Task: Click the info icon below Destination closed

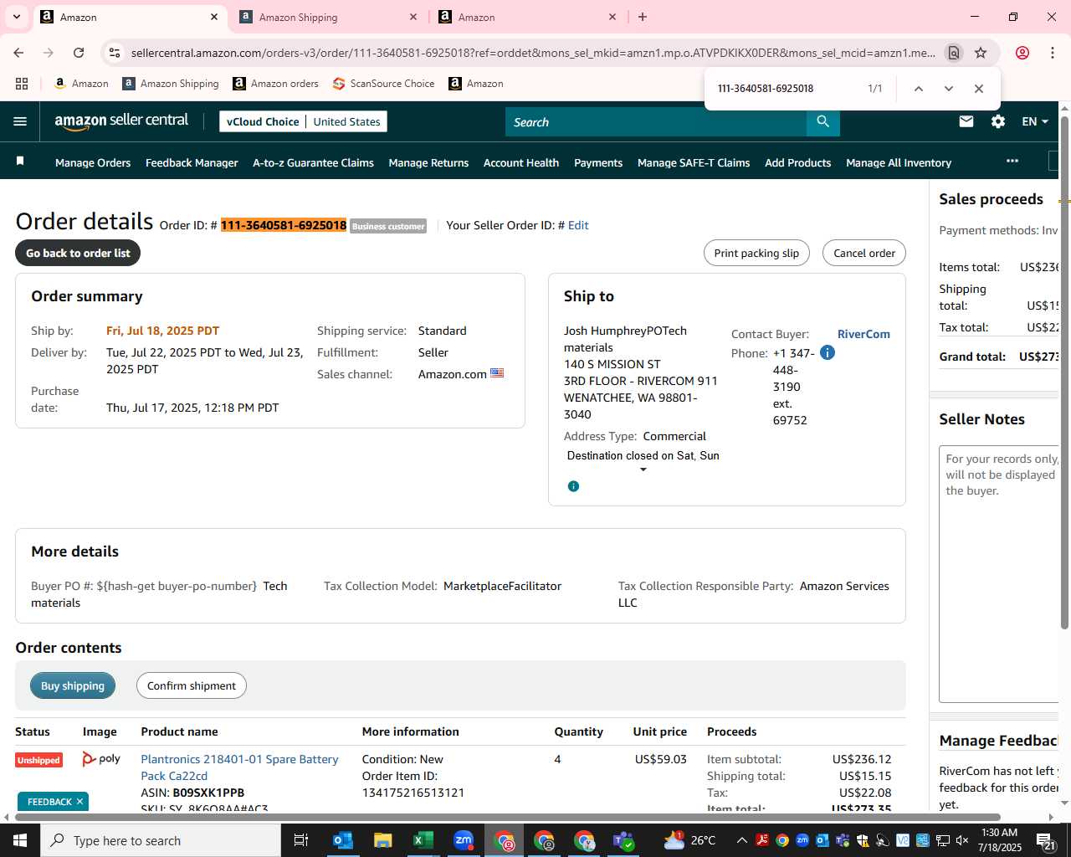Action: pyautogui.click(x=573, y=486)
